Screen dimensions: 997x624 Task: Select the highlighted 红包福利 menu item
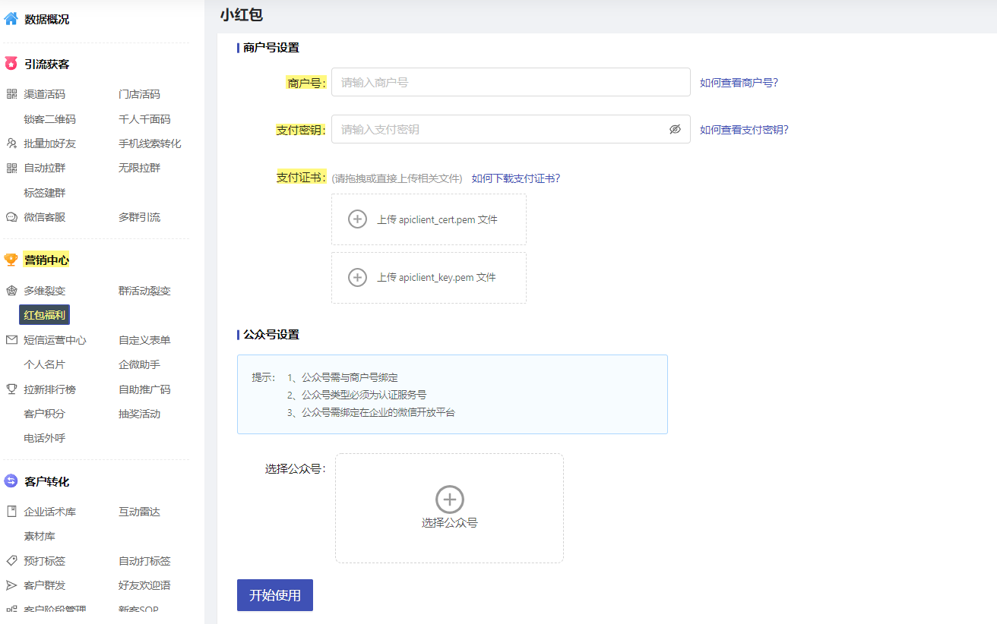click(44, 315)
